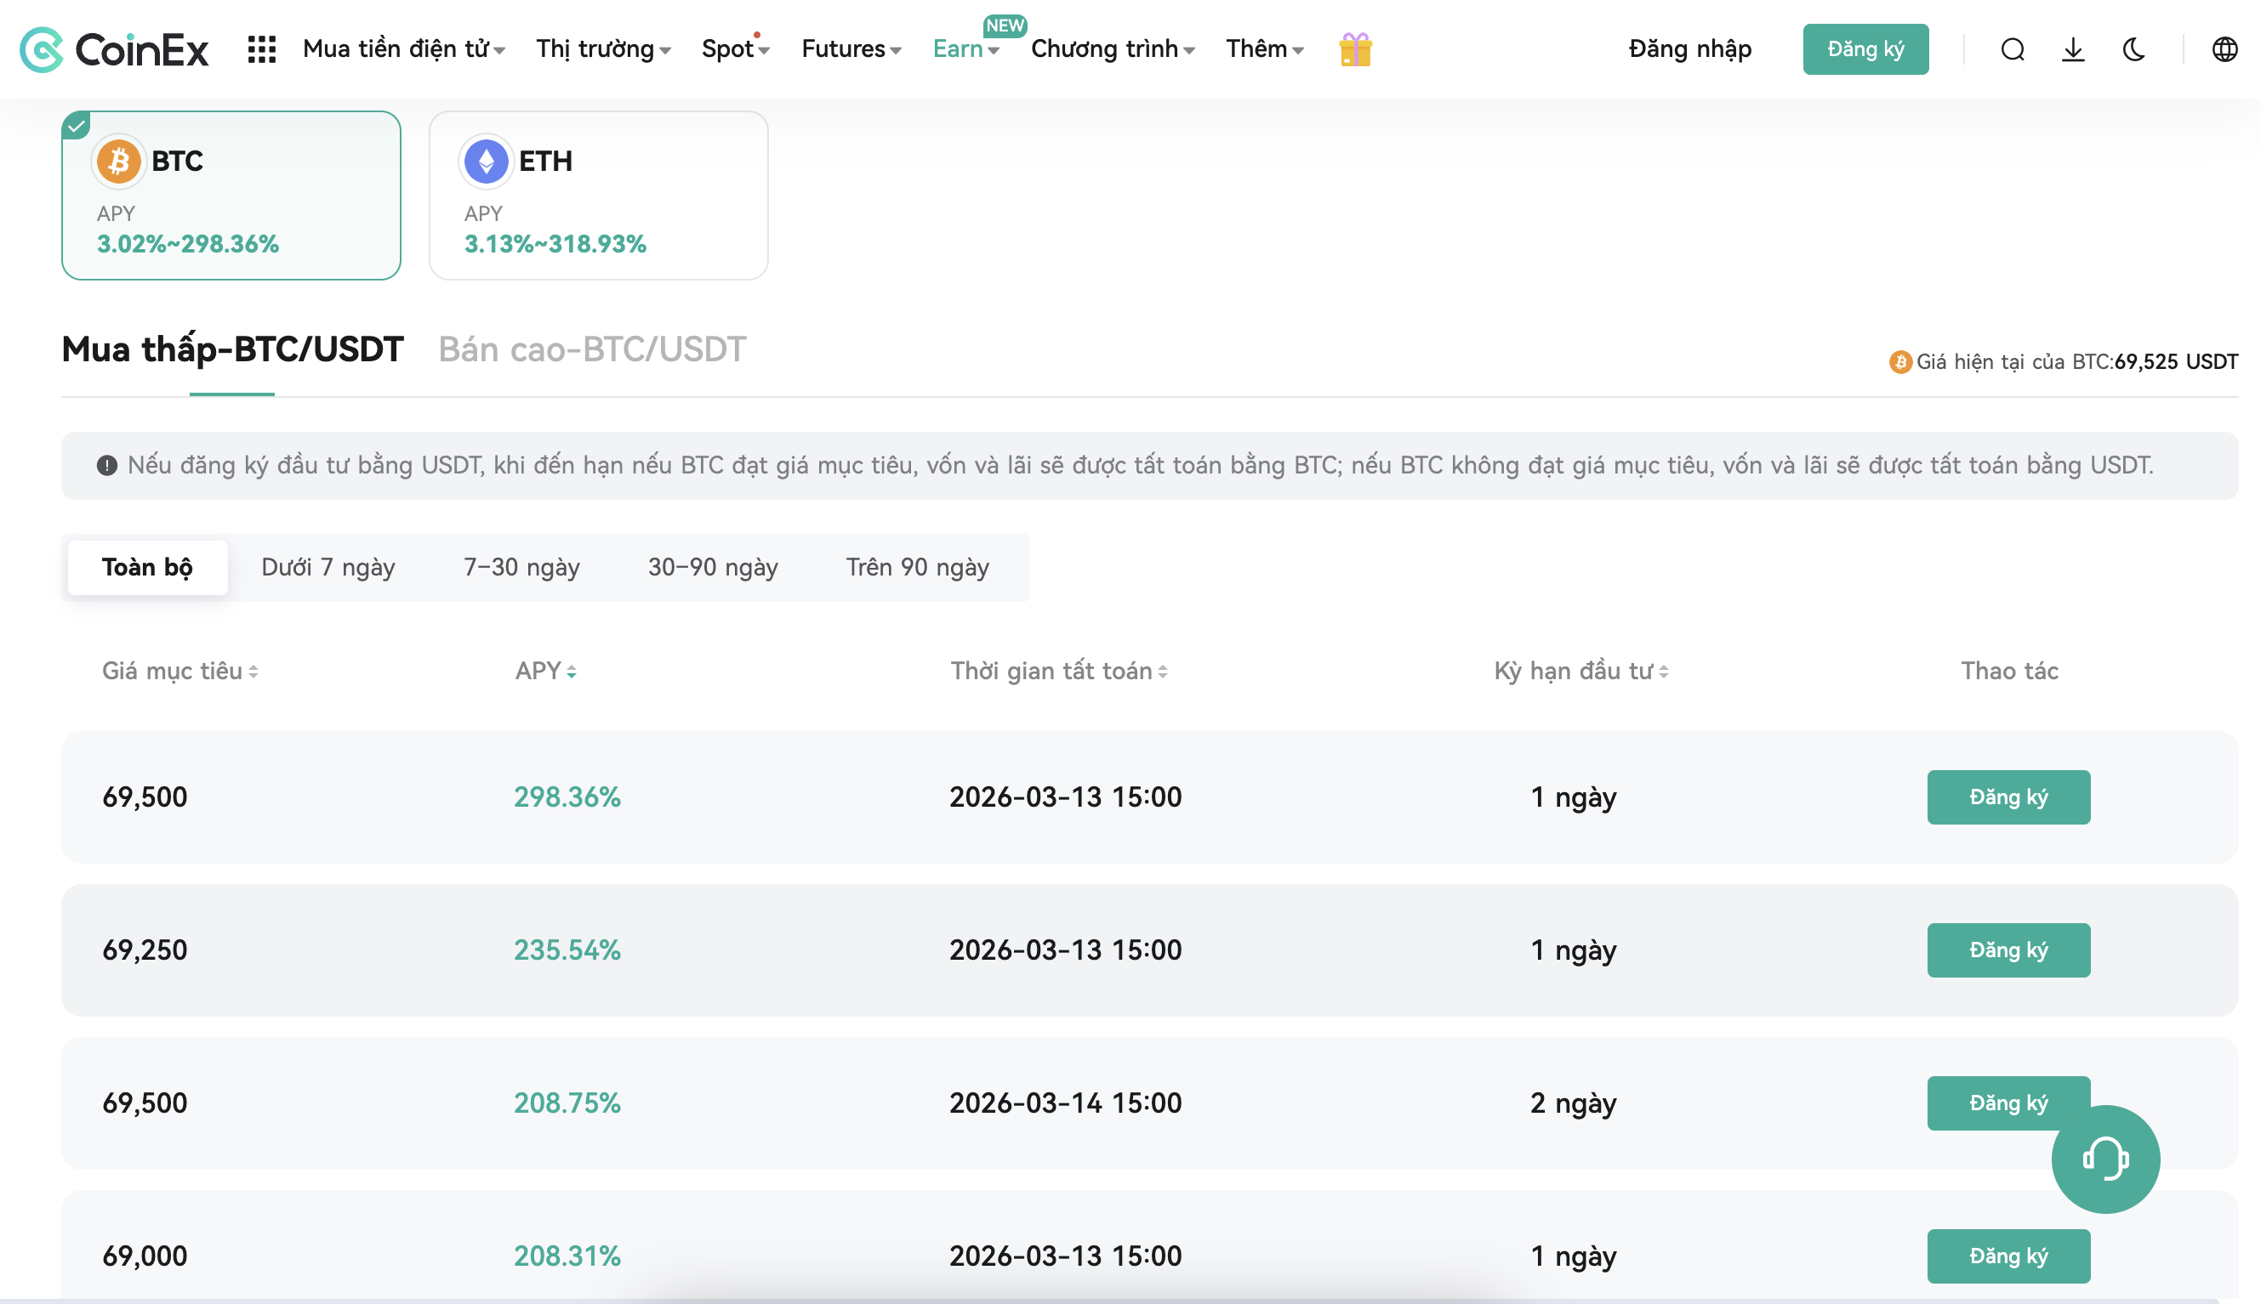Open the apps grid menu icon
The image size is (2261, 1304).
click(x=262, y=49)
